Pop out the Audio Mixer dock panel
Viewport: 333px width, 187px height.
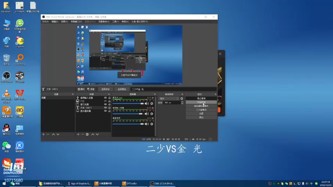click(x=154, y=94)
